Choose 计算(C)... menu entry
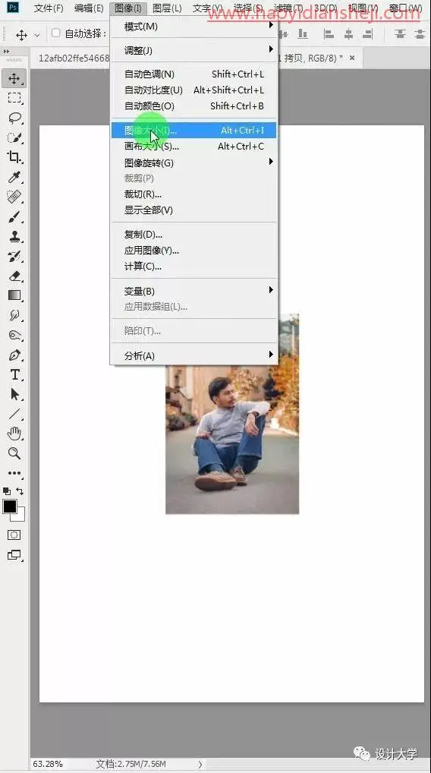 pyautogui.click(x=193, y=266)
